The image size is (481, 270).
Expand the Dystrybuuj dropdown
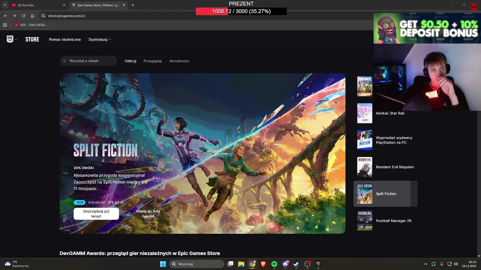tap(100, 39)
